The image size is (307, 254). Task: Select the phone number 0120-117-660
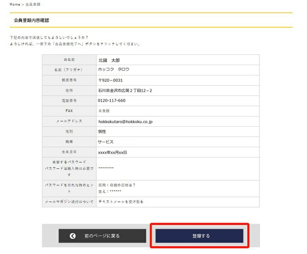coord(112,101)
